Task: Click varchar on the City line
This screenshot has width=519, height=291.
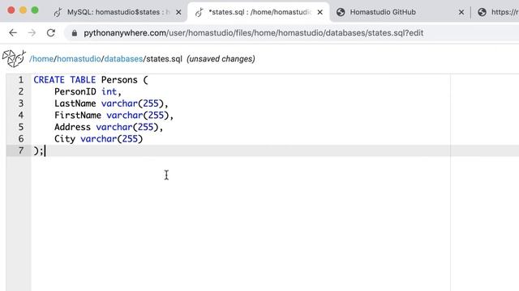Action: pos(99,139)
